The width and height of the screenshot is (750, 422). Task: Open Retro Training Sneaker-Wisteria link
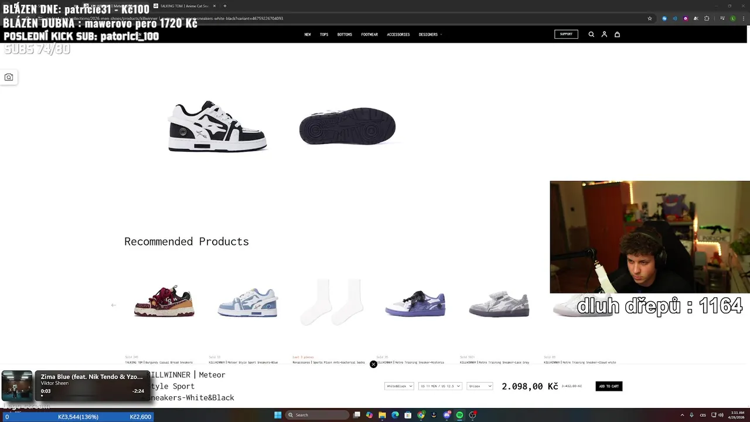click(410, 362)
